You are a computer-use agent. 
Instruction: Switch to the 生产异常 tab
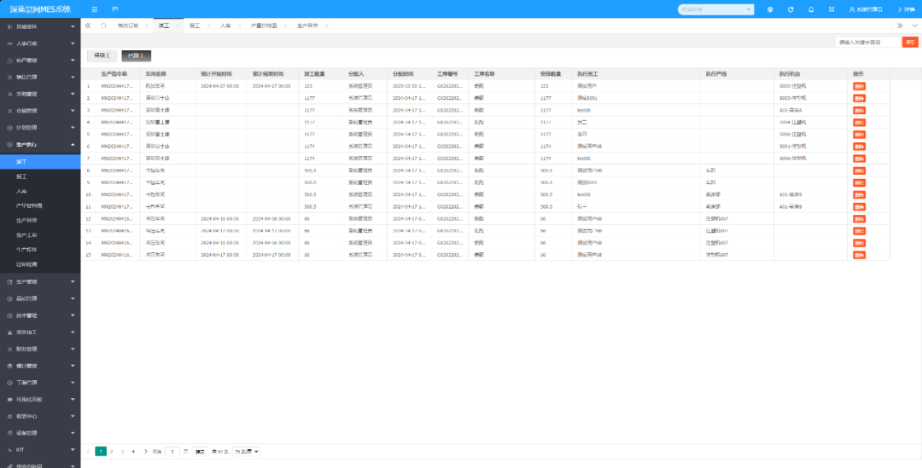coord(307,26)
